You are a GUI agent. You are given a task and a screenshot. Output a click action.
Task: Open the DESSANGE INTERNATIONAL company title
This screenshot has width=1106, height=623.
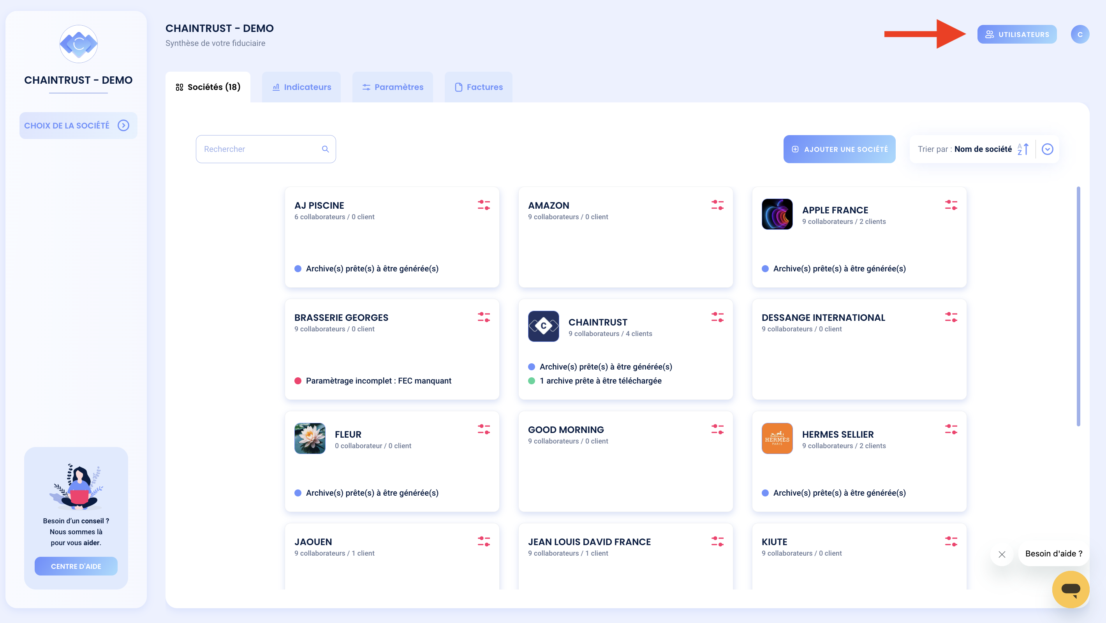823,317
